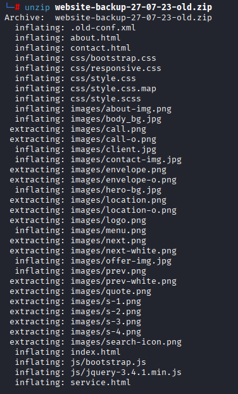Click the css/responsive.css entry
This screenshot has width=238, height=394.
point(116,68)
